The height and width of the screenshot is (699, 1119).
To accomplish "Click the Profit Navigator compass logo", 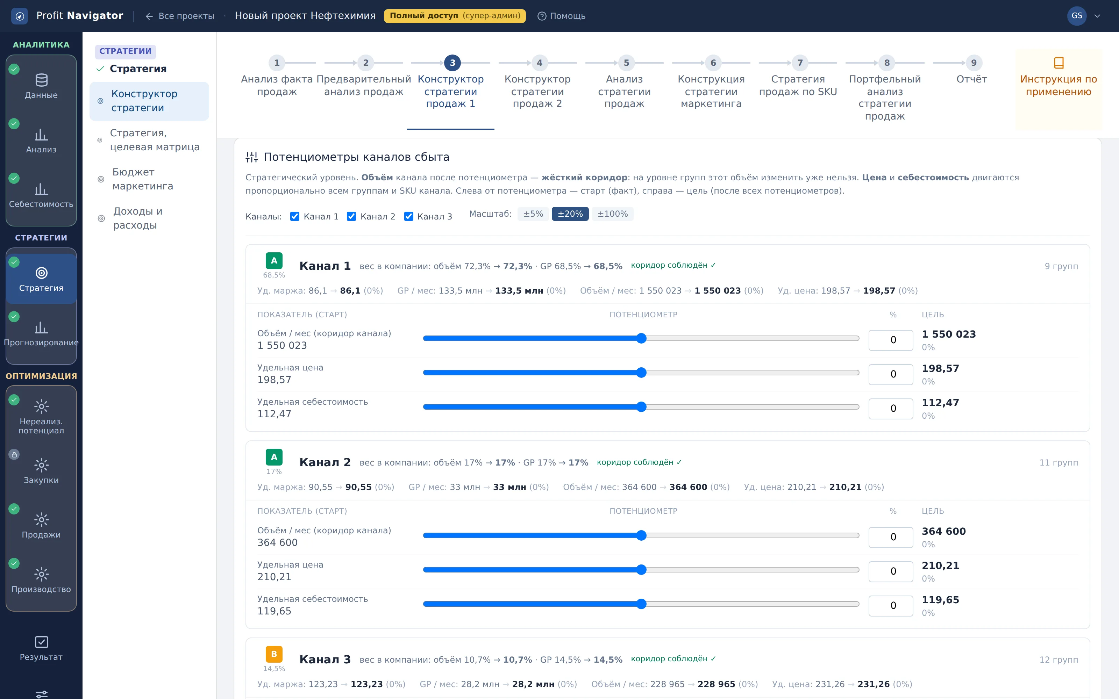I will pos(20,16).
